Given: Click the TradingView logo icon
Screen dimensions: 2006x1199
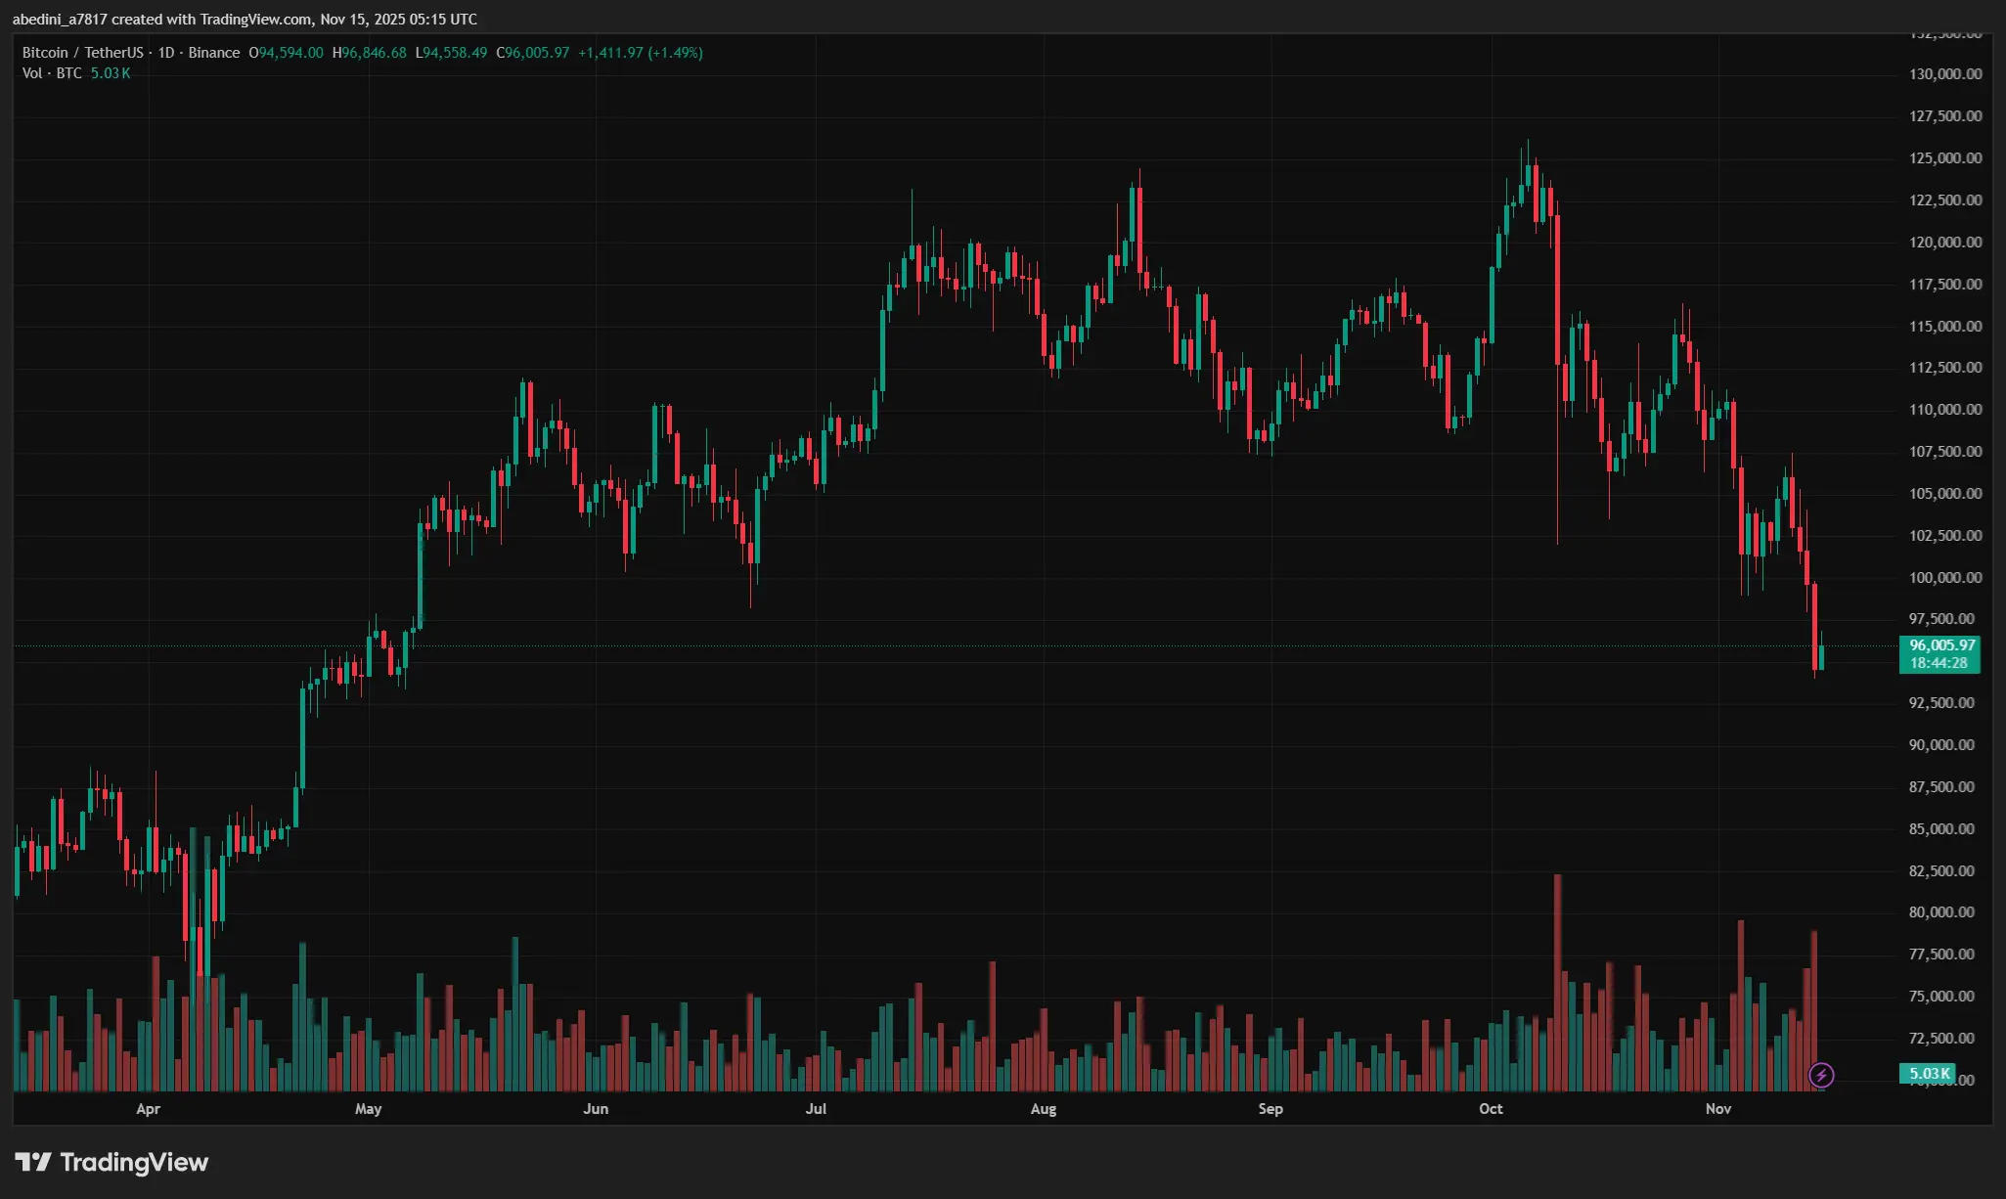Looking at the screenshot, I should 33,1162.
